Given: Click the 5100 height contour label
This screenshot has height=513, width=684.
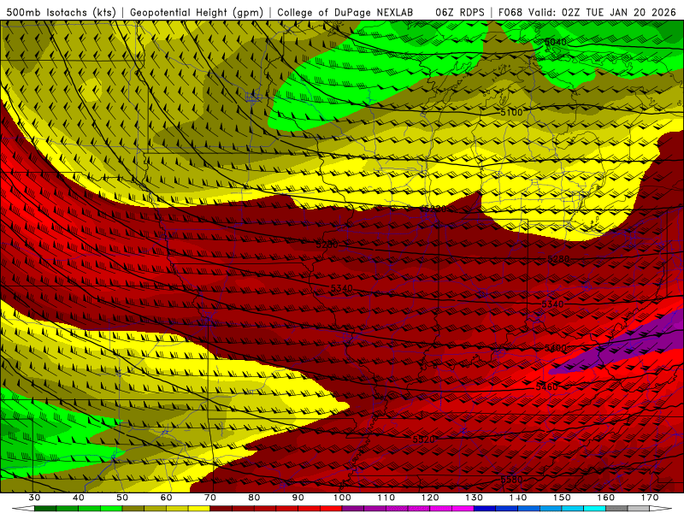Looking at the screenshot, I should (x=511, y=113).
